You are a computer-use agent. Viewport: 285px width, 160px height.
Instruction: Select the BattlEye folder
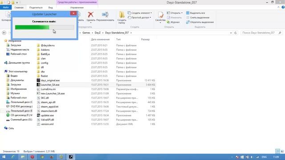tap(45, 54)
